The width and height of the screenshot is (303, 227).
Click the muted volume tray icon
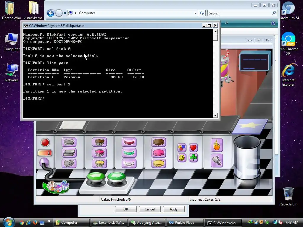click(280, 223)
